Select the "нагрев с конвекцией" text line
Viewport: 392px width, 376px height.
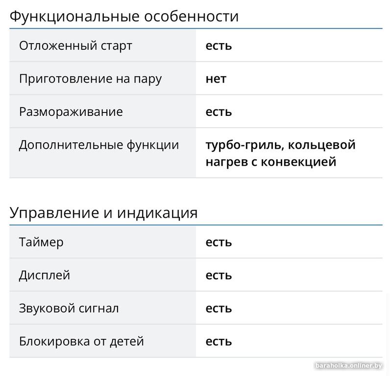[270, 161]
